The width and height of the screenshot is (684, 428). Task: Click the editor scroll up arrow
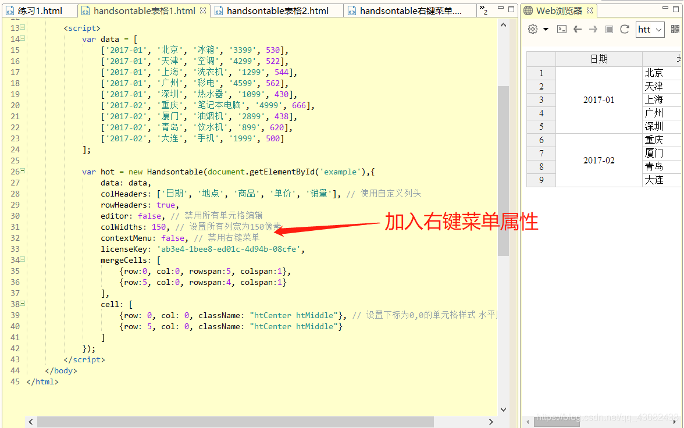click(504, 26)
